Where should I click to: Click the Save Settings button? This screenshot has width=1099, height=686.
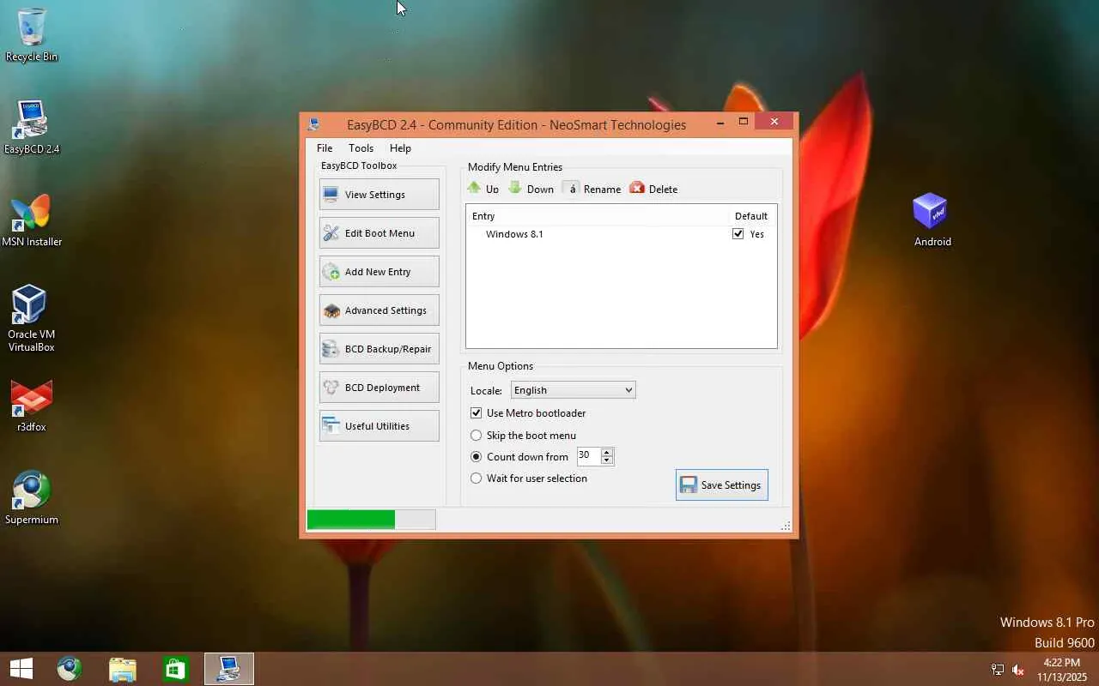click(x=722, y=485)
